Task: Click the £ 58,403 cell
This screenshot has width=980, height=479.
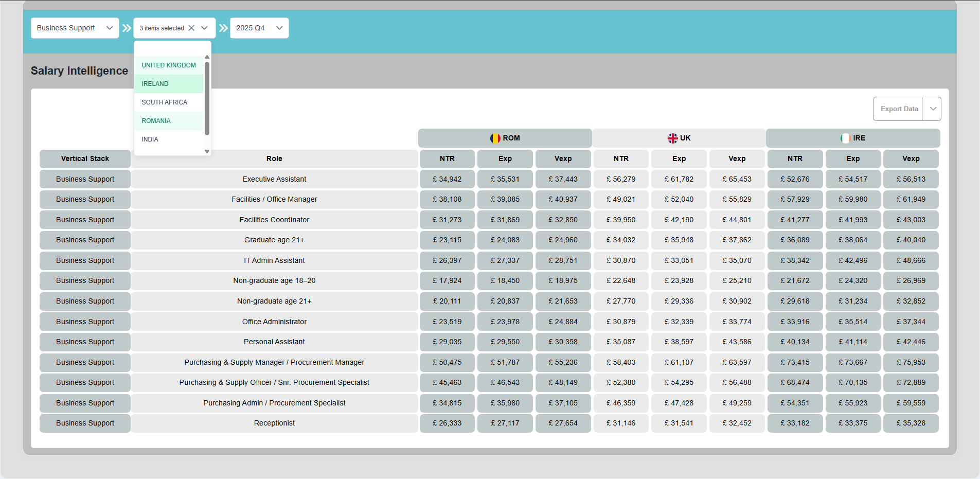Action: [x=621, y=363]
